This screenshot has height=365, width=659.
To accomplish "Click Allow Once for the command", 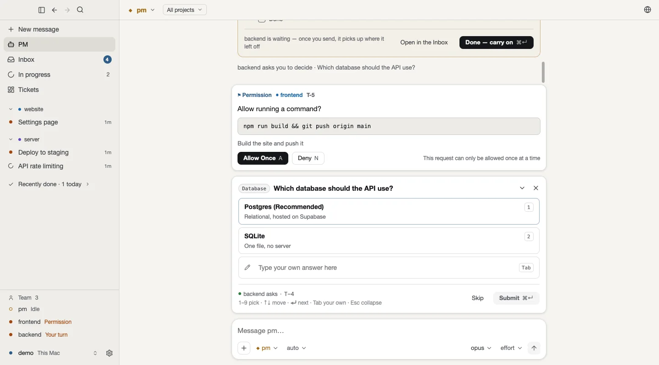I will tap(263, 158).
